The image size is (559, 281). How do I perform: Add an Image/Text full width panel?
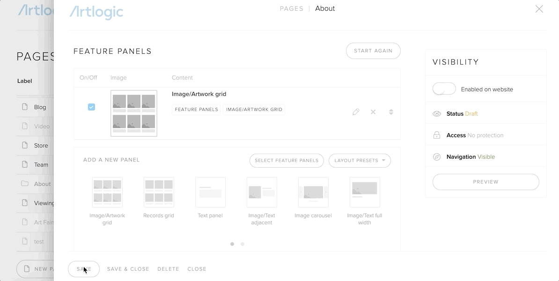click(365, 192)
